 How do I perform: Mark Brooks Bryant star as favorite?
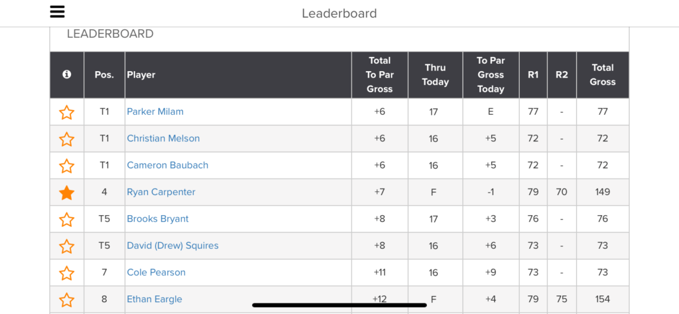(67, 219)
